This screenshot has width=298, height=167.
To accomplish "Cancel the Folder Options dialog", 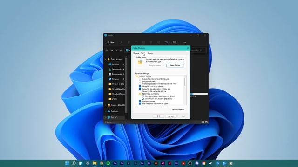I will [171, 116].
